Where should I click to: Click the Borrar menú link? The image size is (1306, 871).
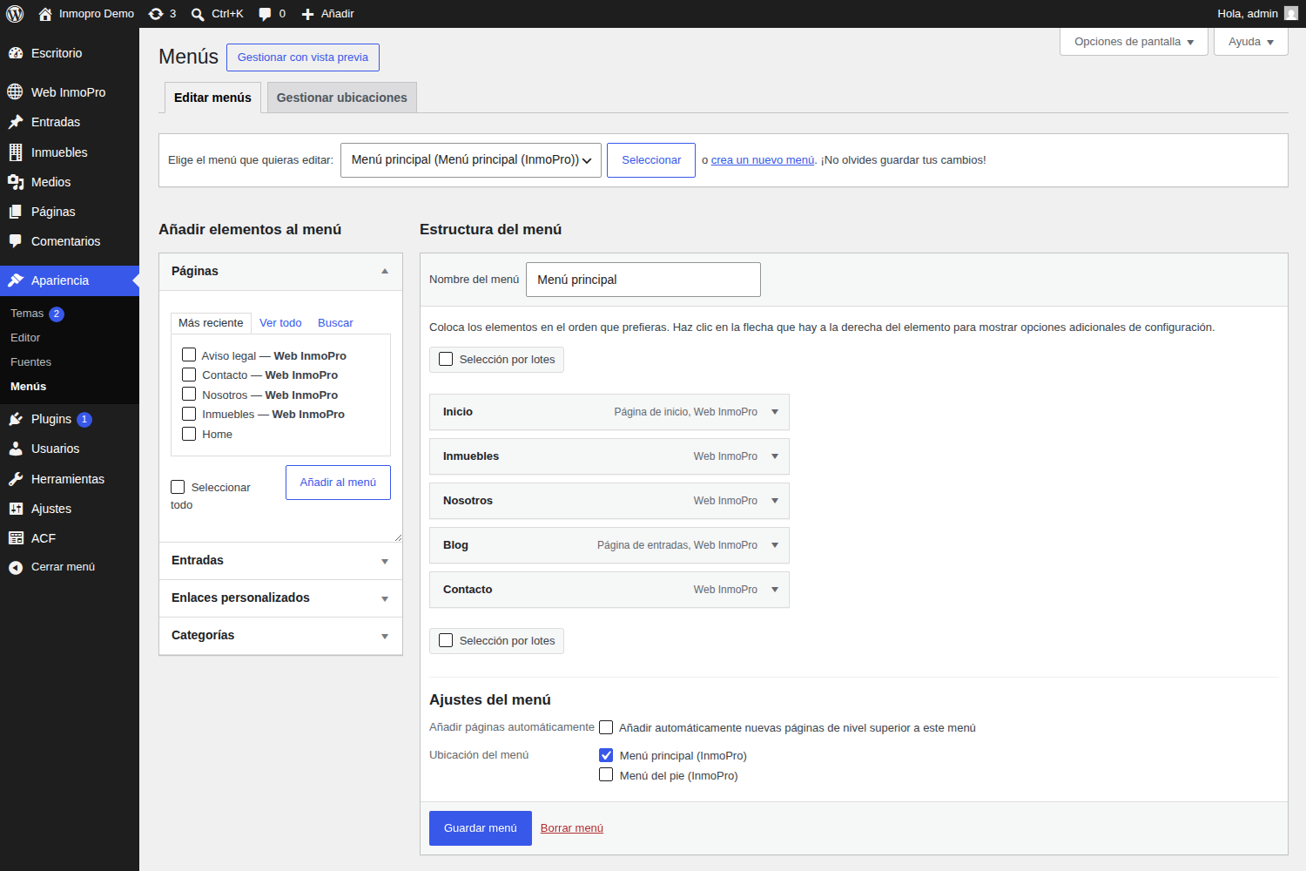click(572, 828)
